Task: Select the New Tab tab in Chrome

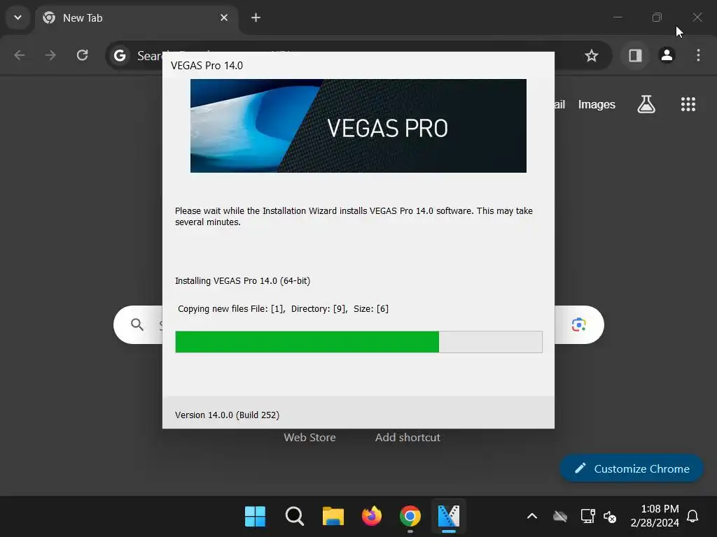Action: tap(136, 18)
